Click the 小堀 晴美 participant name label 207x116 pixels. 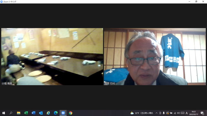[x=7, y=83]
